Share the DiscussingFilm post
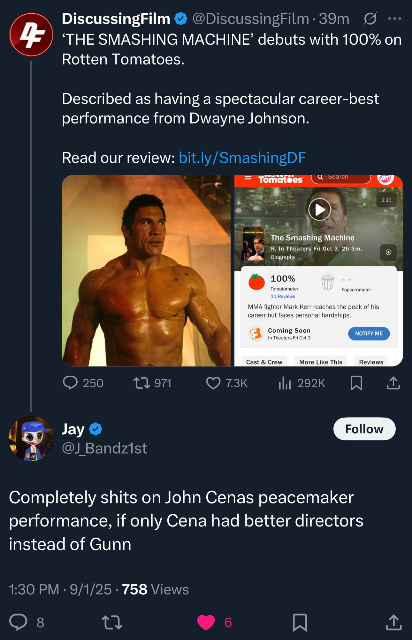The height and width of the screenshot is (640, 412). coord(393,383)
